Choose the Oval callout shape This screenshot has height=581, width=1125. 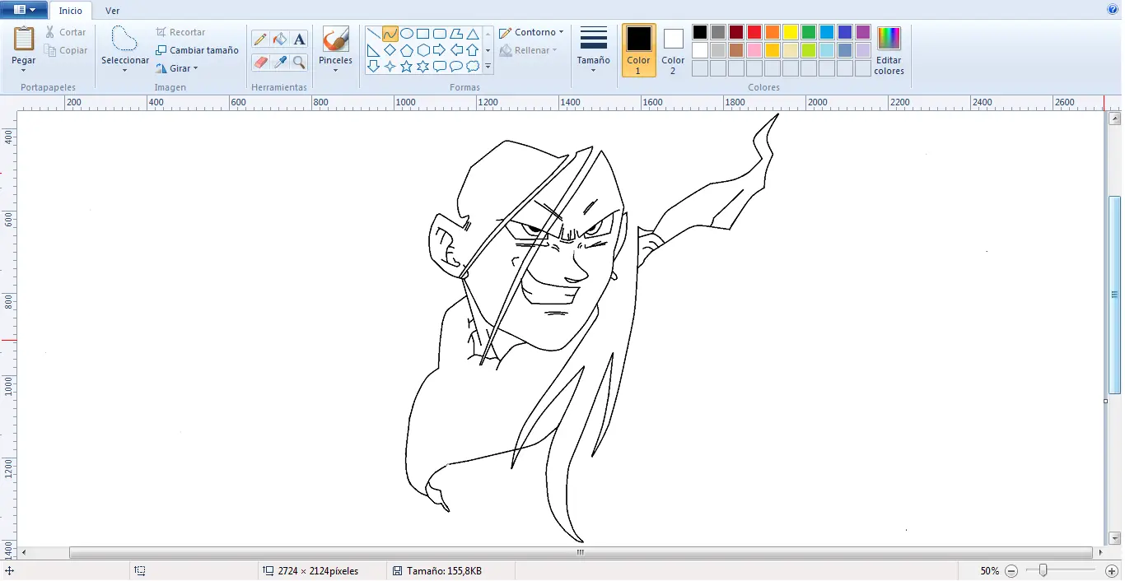coord(456,67)
